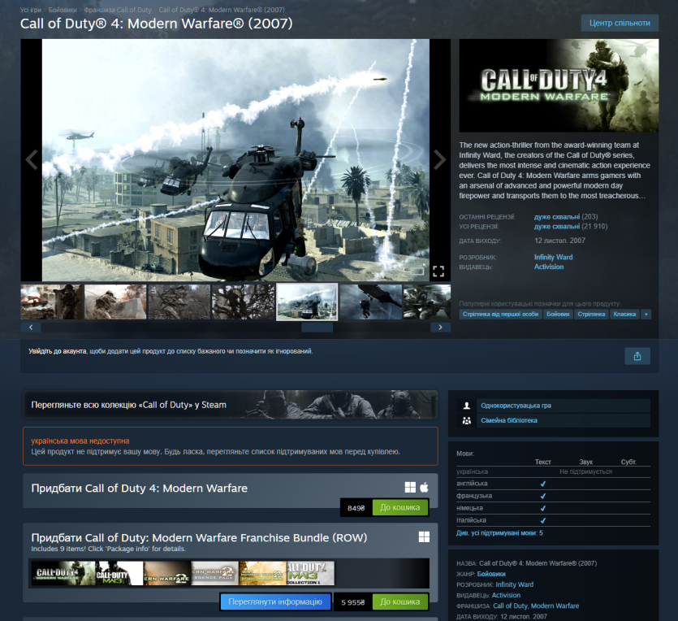Open Activision link in details block
Screen dimensions: 678x621
pyautogui.click(x=506, y=595)
